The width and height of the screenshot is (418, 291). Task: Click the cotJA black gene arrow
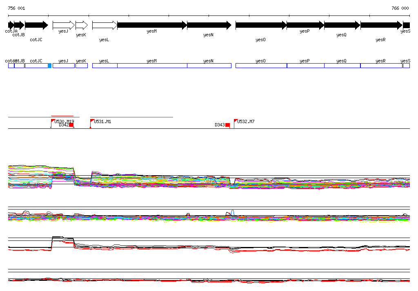click(11, 25)
